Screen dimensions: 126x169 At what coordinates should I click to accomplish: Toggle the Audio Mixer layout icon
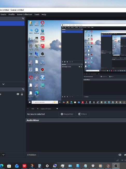point(120,155)
